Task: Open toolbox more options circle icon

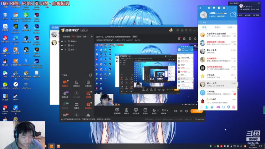Action: tap(90, 75)
